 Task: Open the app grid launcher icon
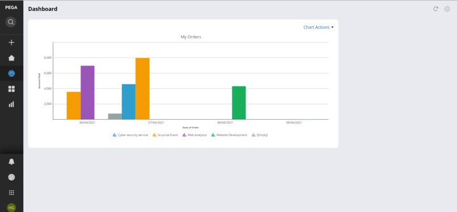[11, 193]
